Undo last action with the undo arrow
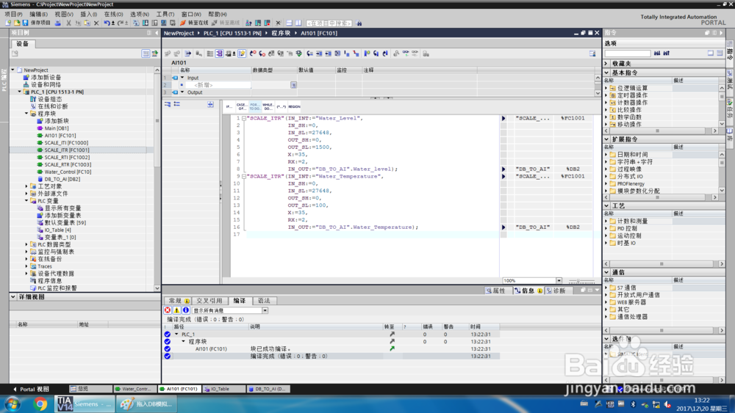The height and width of the screenshot is (413, 735). click(x=107, y=23)
